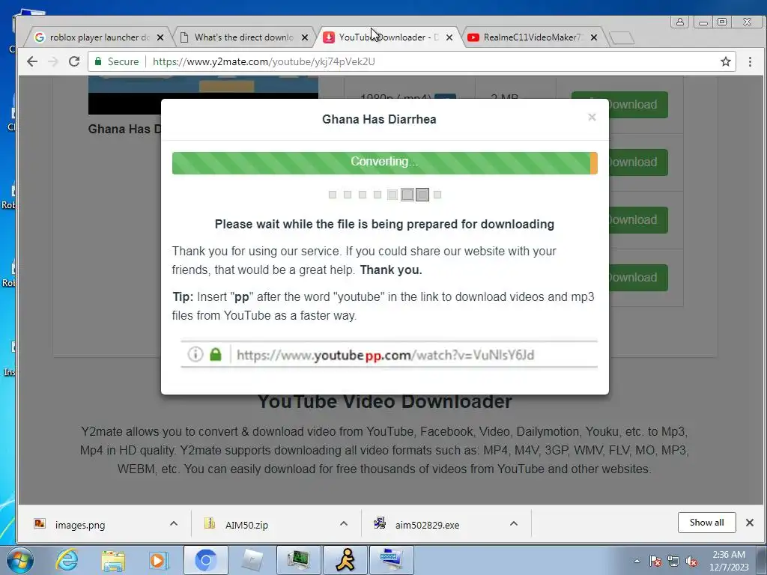This screenshot has width=767, height=575.
Task: Launch Internet Explorer from the taskbar
Action: [x=67, y=560]
